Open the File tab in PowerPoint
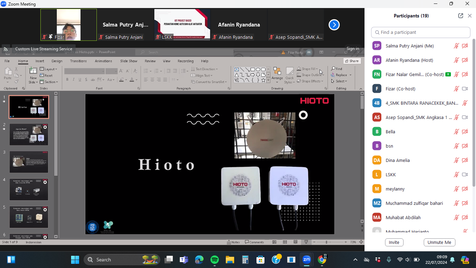The width and height of the screenshot is (476, 268). click(7, 61)
